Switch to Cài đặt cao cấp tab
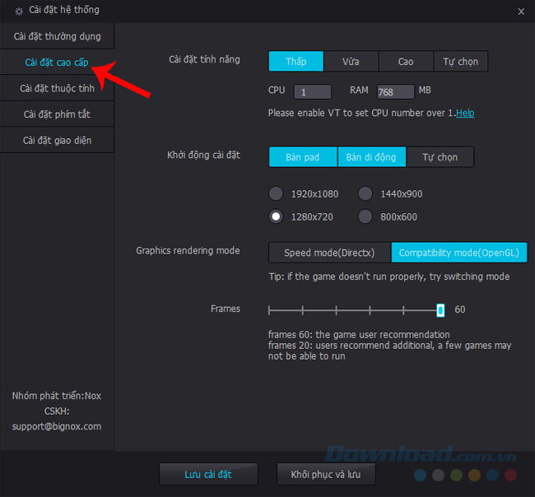Image resolution: width=535 pixels, height=497 pixels. point(57,62)
